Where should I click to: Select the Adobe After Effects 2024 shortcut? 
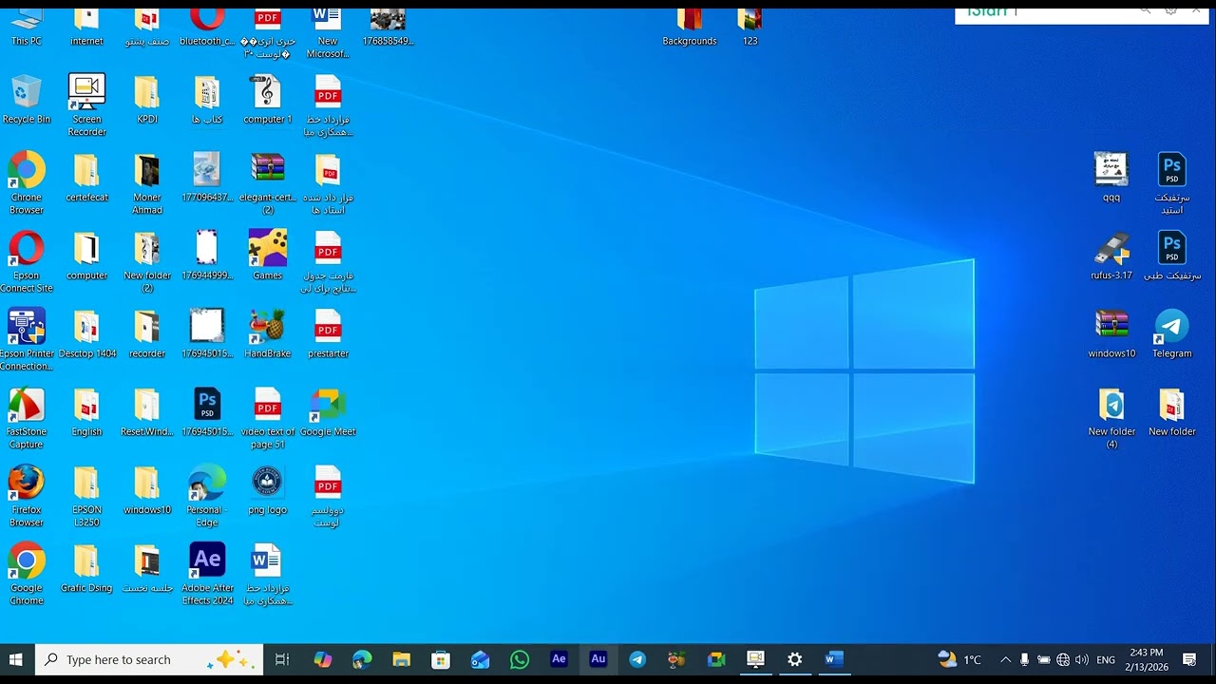point(207,574)
